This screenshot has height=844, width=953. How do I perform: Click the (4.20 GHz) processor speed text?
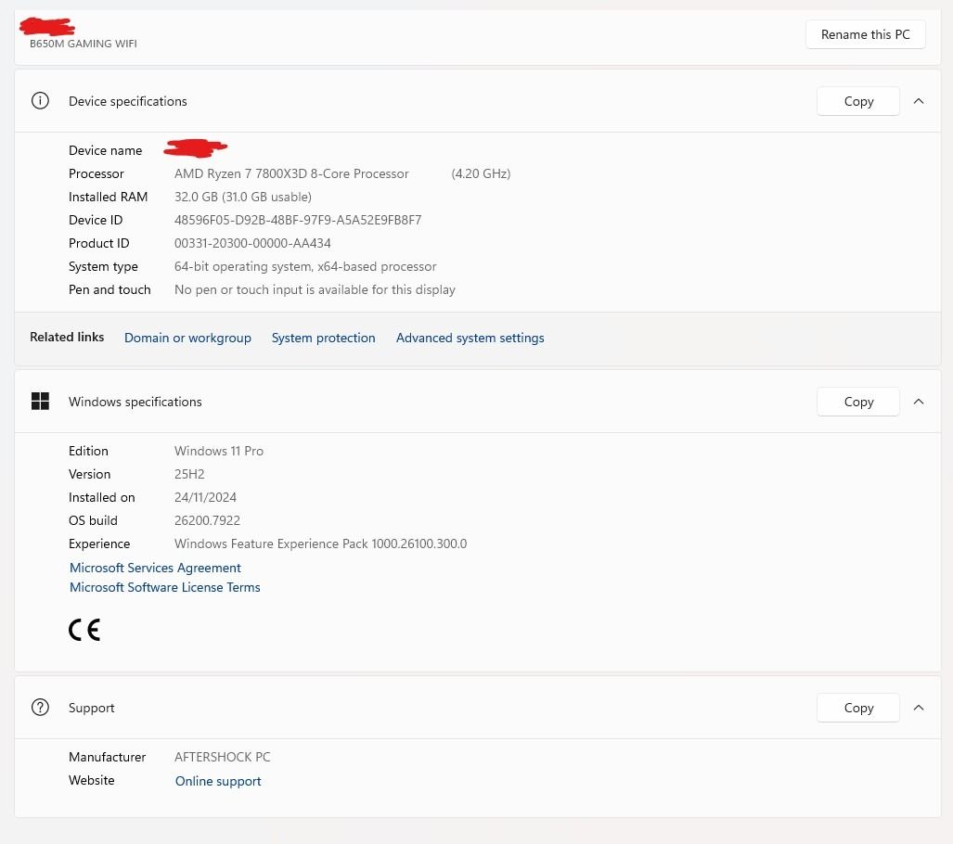click(481, 173)
